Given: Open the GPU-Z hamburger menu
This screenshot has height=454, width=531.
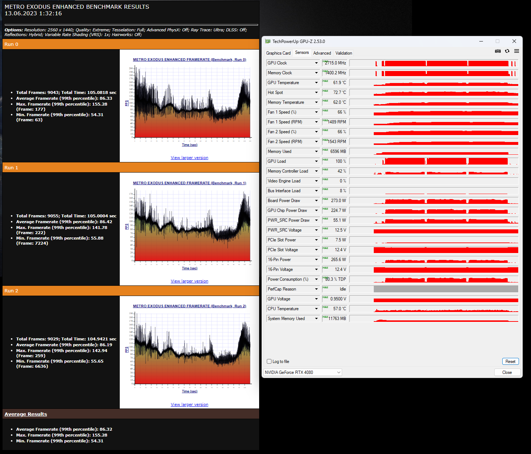Looking at the screenshot, I should (516, 51).
